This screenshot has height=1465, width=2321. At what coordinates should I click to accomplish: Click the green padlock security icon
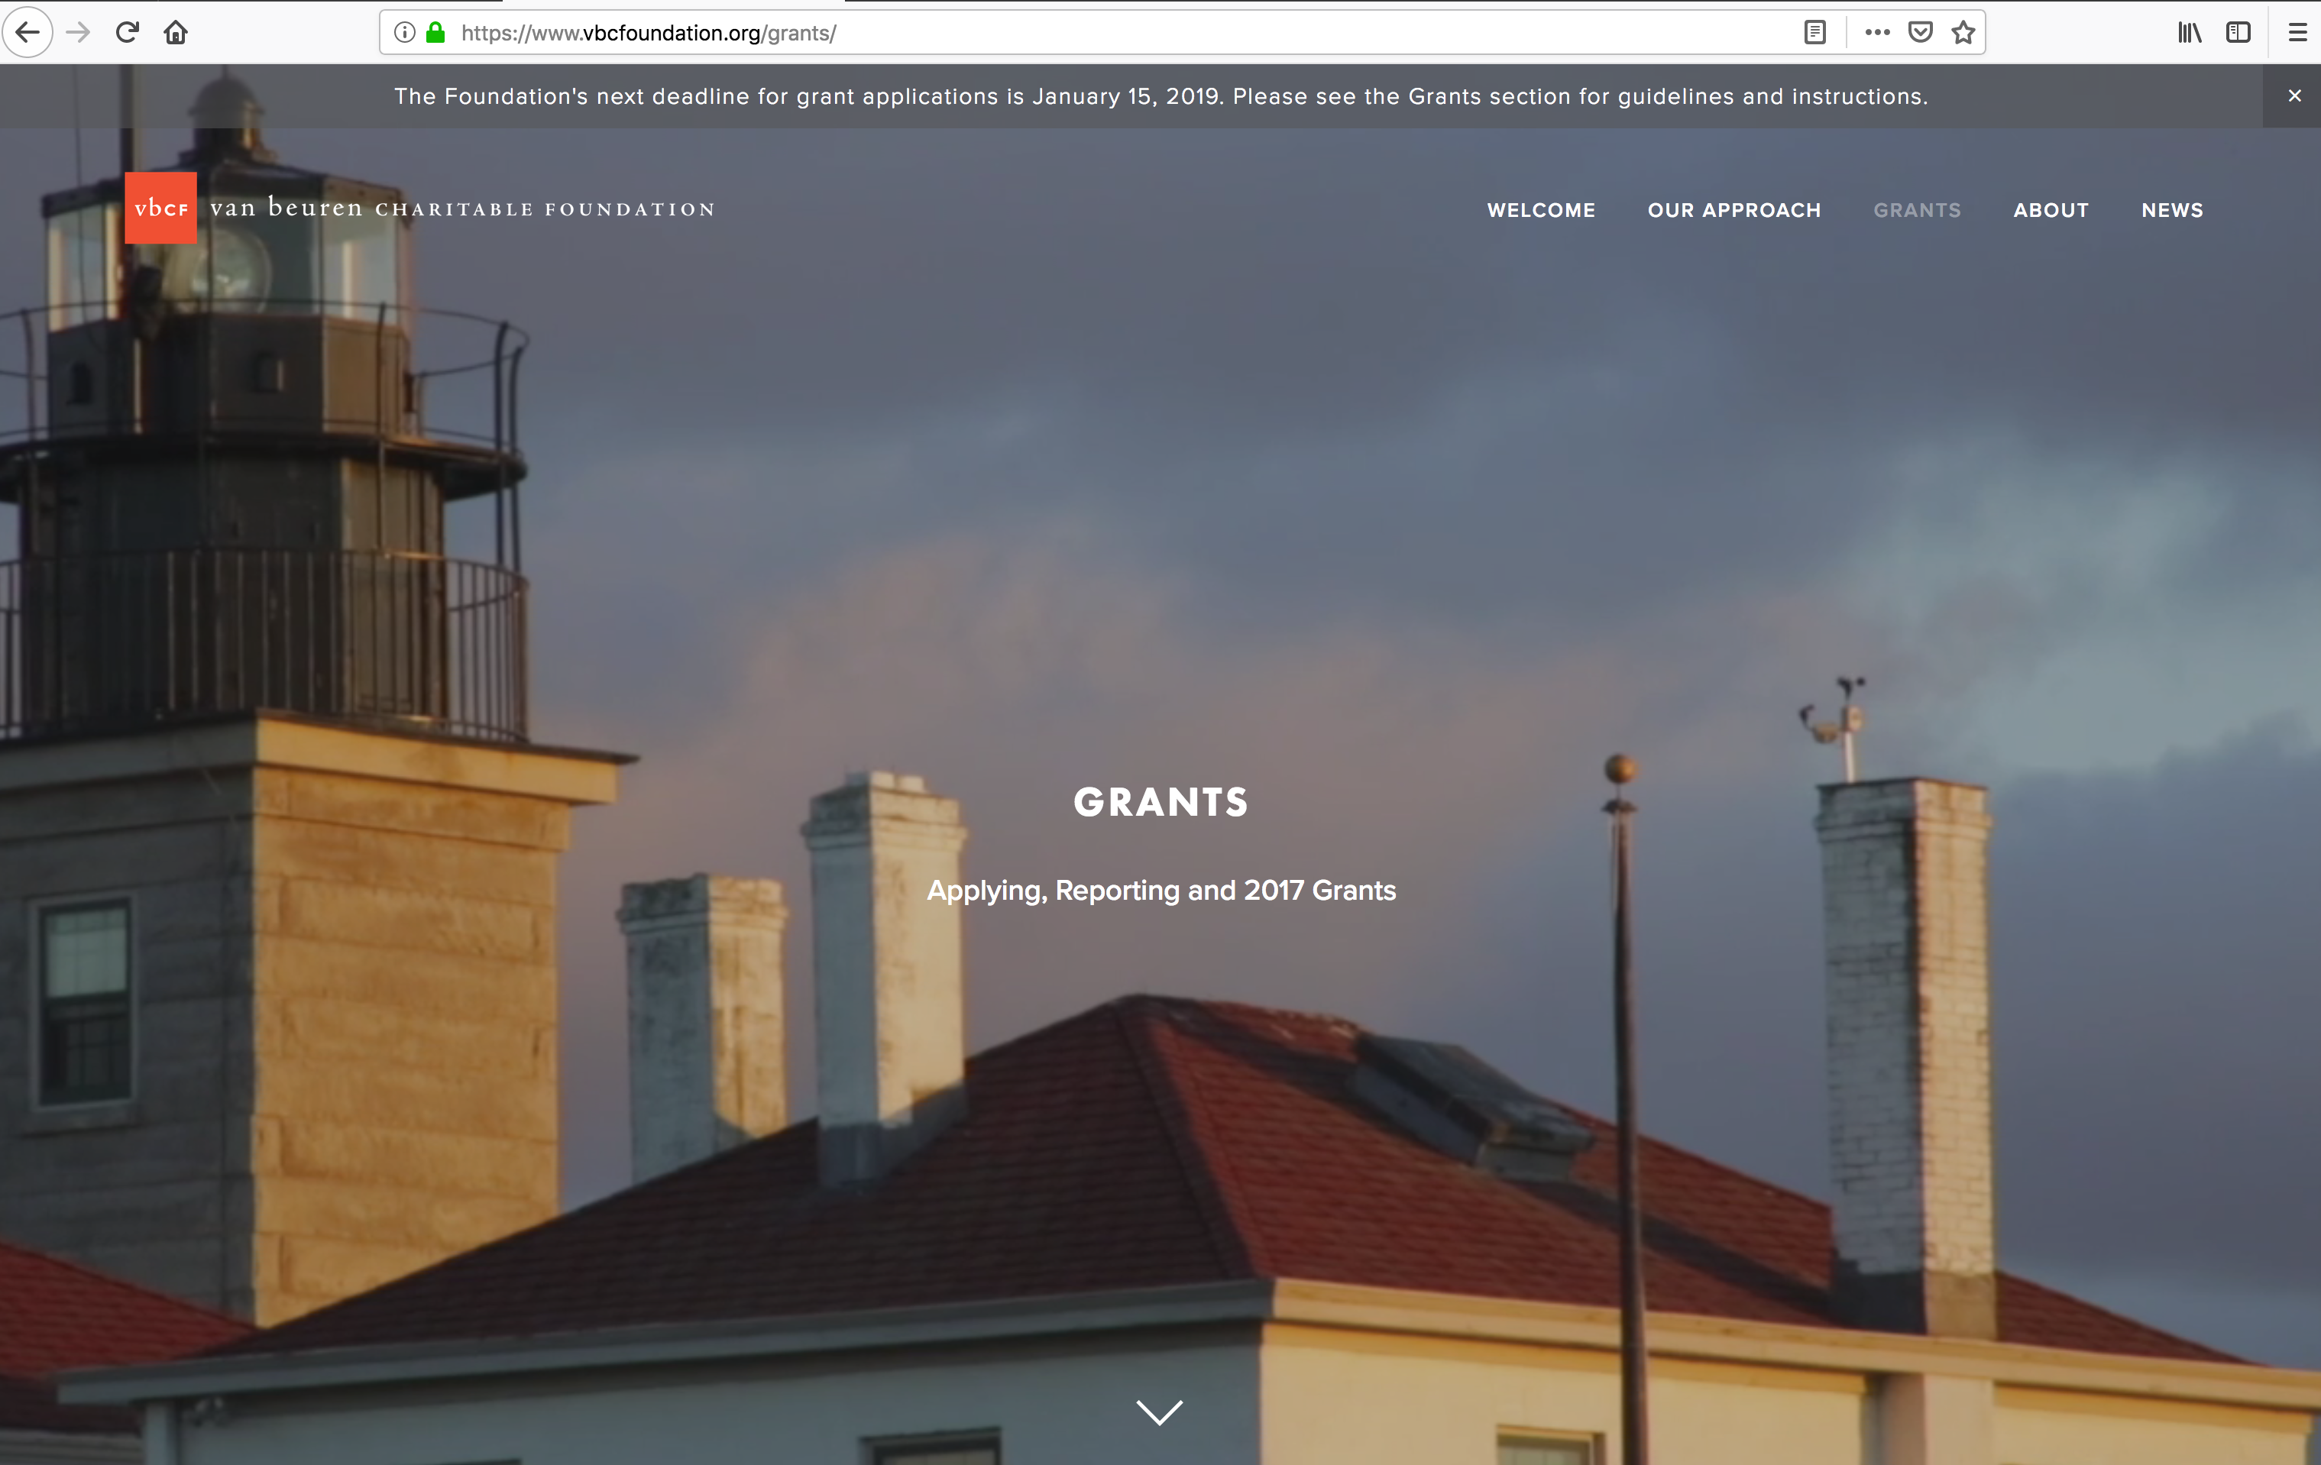435,33
